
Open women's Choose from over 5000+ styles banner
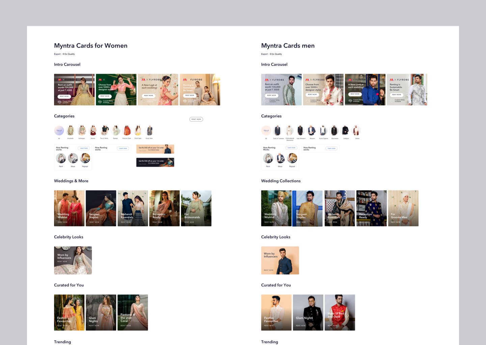tap(116, 90)
